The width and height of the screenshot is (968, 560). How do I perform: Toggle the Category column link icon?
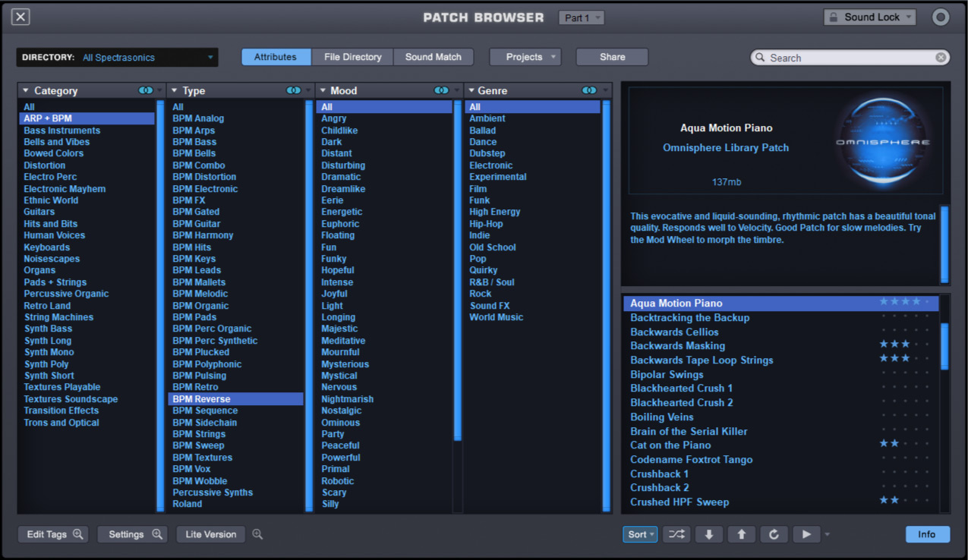pos(146,90)
